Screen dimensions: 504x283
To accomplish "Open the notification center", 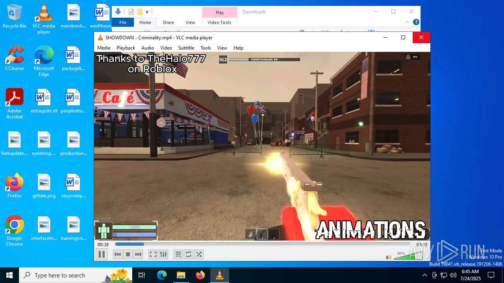I will click(x=491, y=275).
